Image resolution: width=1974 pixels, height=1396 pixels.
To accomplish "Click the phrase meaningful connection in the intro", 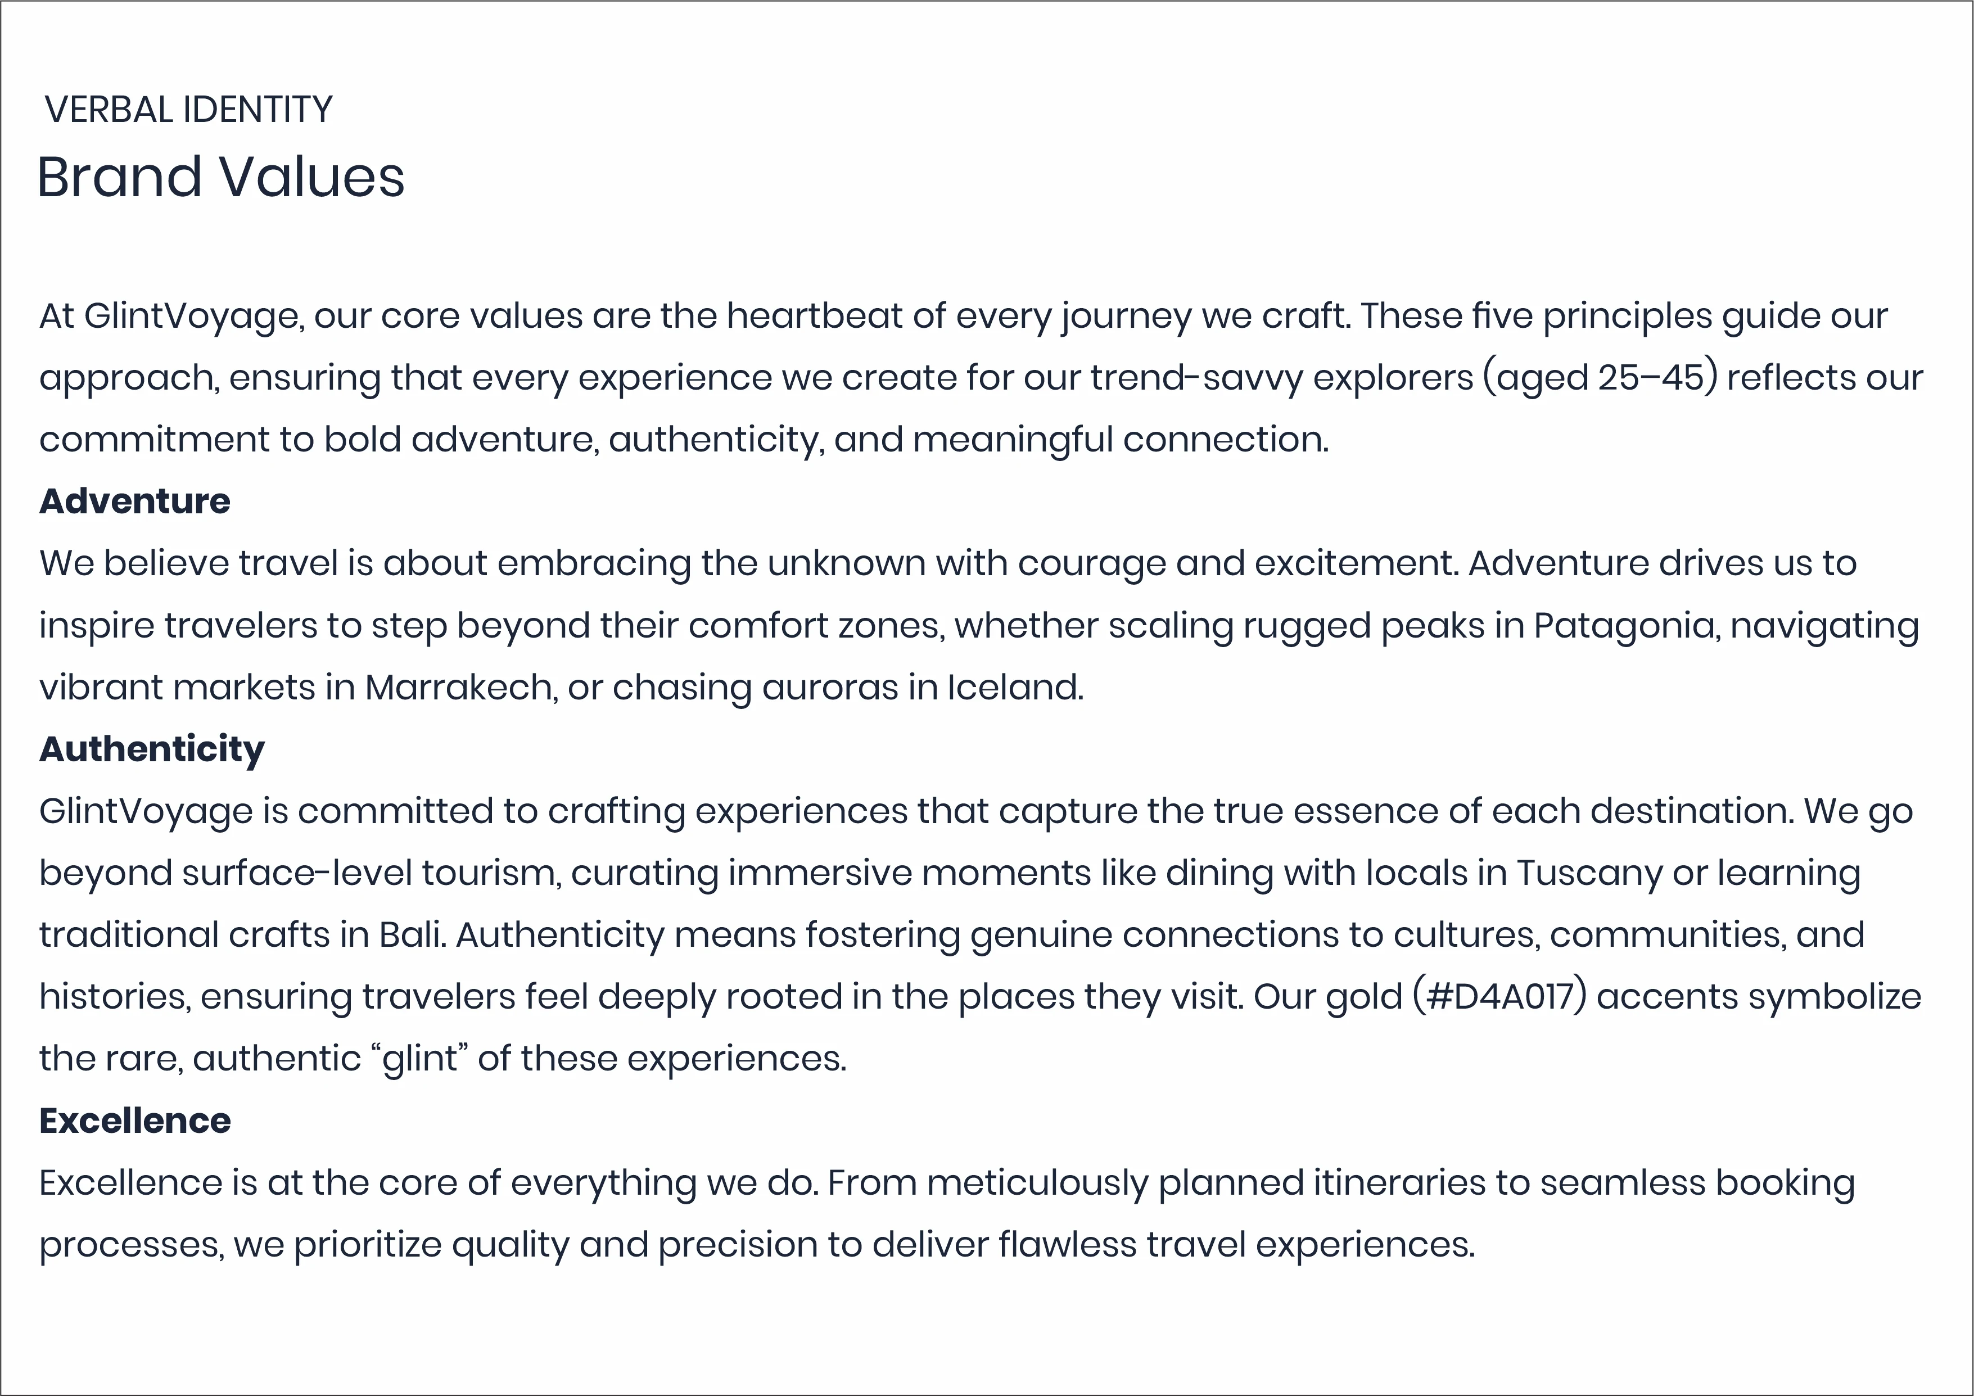I will point(1121,440).
